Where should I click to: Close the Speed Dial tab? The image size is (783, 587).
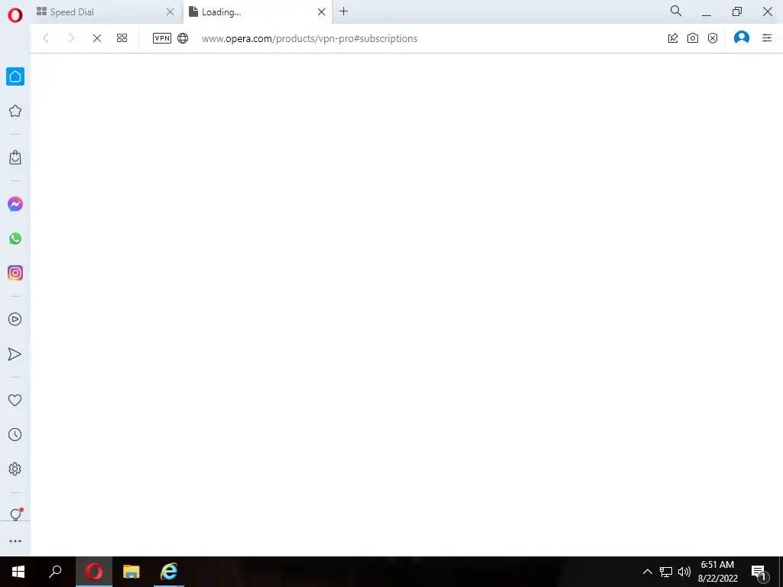tap(170, 12)
